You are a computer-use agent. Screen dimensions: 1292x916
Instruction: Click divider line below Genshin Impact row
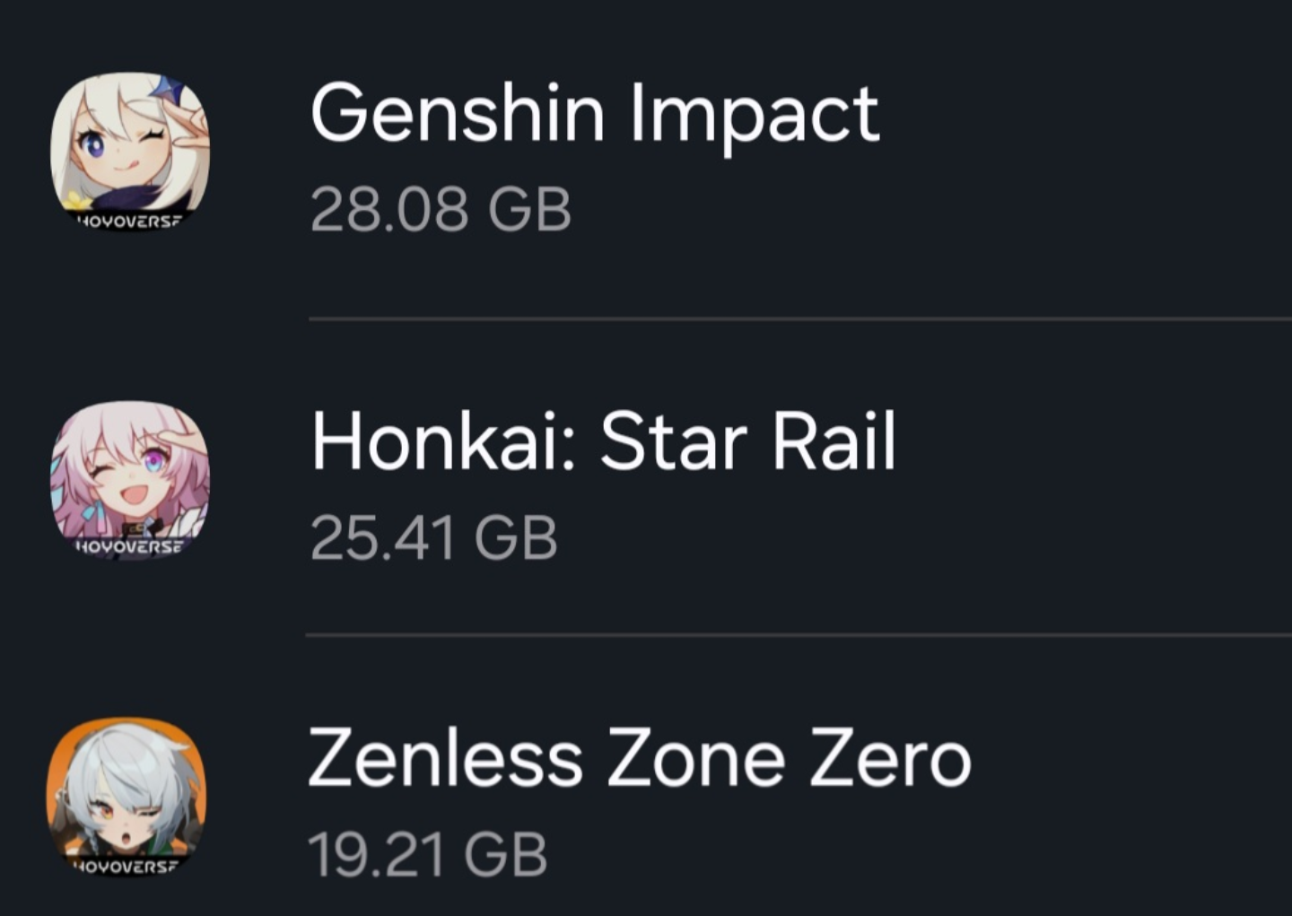click(x=799, y=318)
